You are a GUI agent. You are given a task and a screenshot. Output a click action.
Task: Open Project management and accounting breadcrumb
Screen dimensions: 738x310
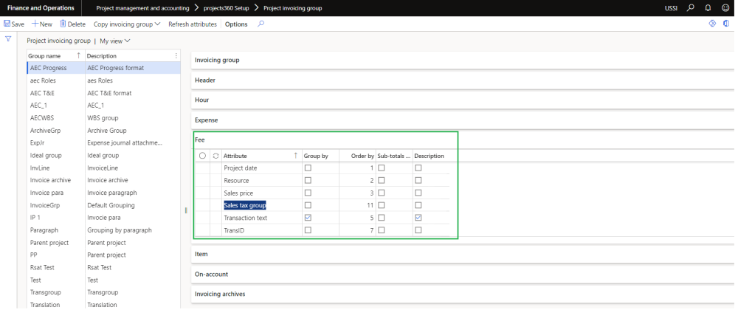(142, 7)
